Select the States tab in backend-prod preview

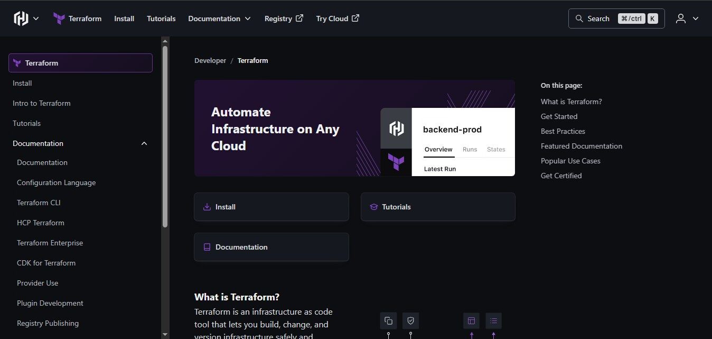[496, 150]
